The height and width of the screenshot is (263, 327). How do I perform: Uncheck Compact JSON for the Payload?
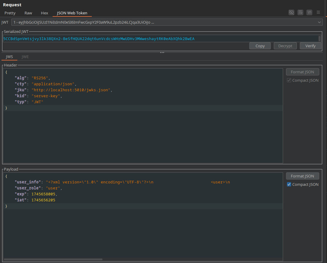coord(289,184)
